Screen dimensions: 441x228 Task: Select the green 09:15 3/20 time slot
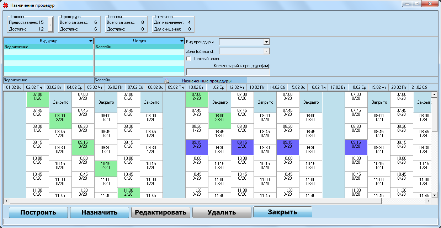[x=83, y=147]
